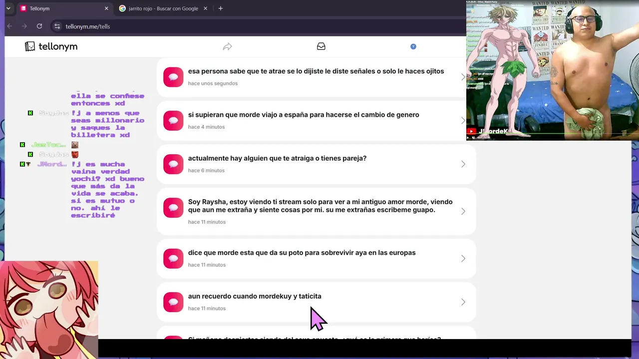
Task: Click the pink chat icon beside 'si supieran que morde'
Action: (x=173, y=121)
